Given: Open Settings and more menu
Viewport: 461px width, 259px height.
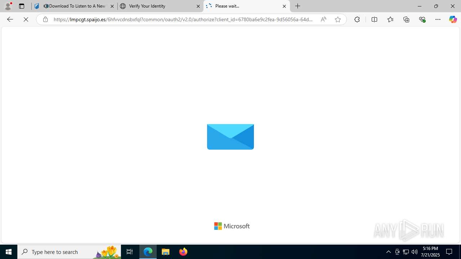Looking at the screenshot, I should click(x=438, y=19).
